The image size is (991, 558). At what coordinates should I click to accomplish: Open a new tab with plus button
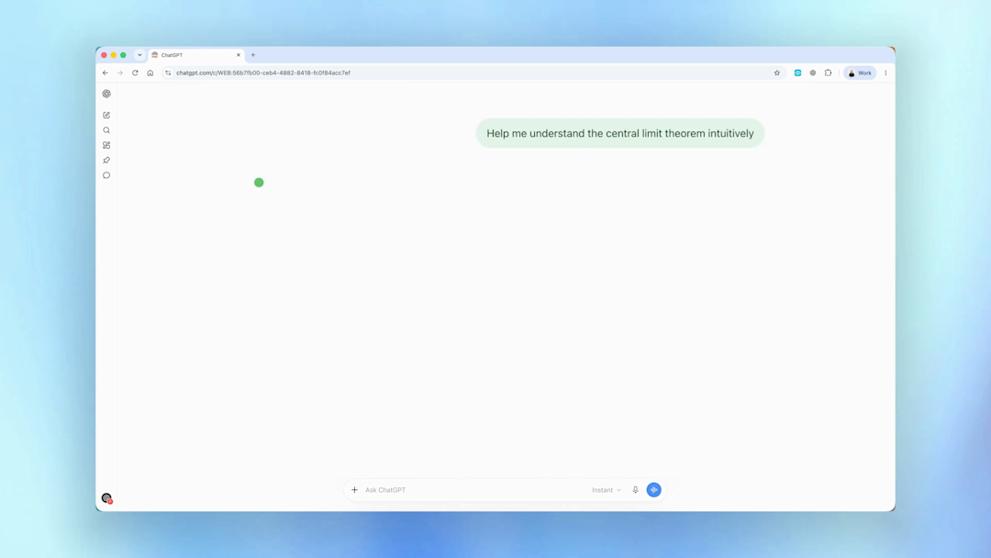(x=253, y=55)
